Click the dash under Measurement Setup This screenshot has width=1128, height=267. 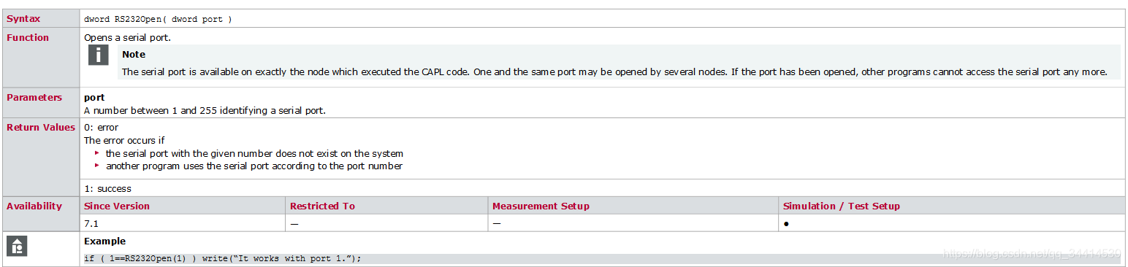click(497, 224)
